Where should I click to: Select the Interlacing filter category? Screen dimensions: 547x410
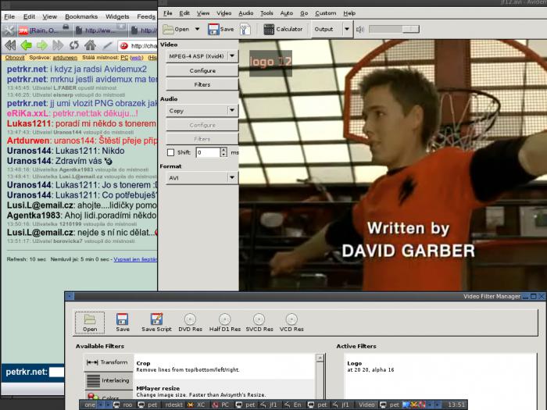coord(109,380)
